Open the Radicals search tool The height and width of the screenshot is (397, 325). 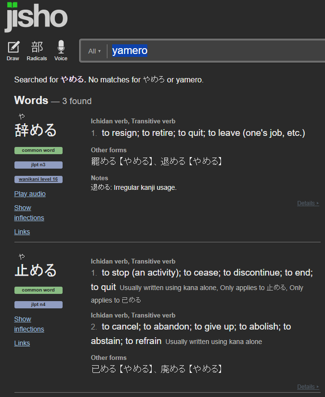(x=37, y=51)
